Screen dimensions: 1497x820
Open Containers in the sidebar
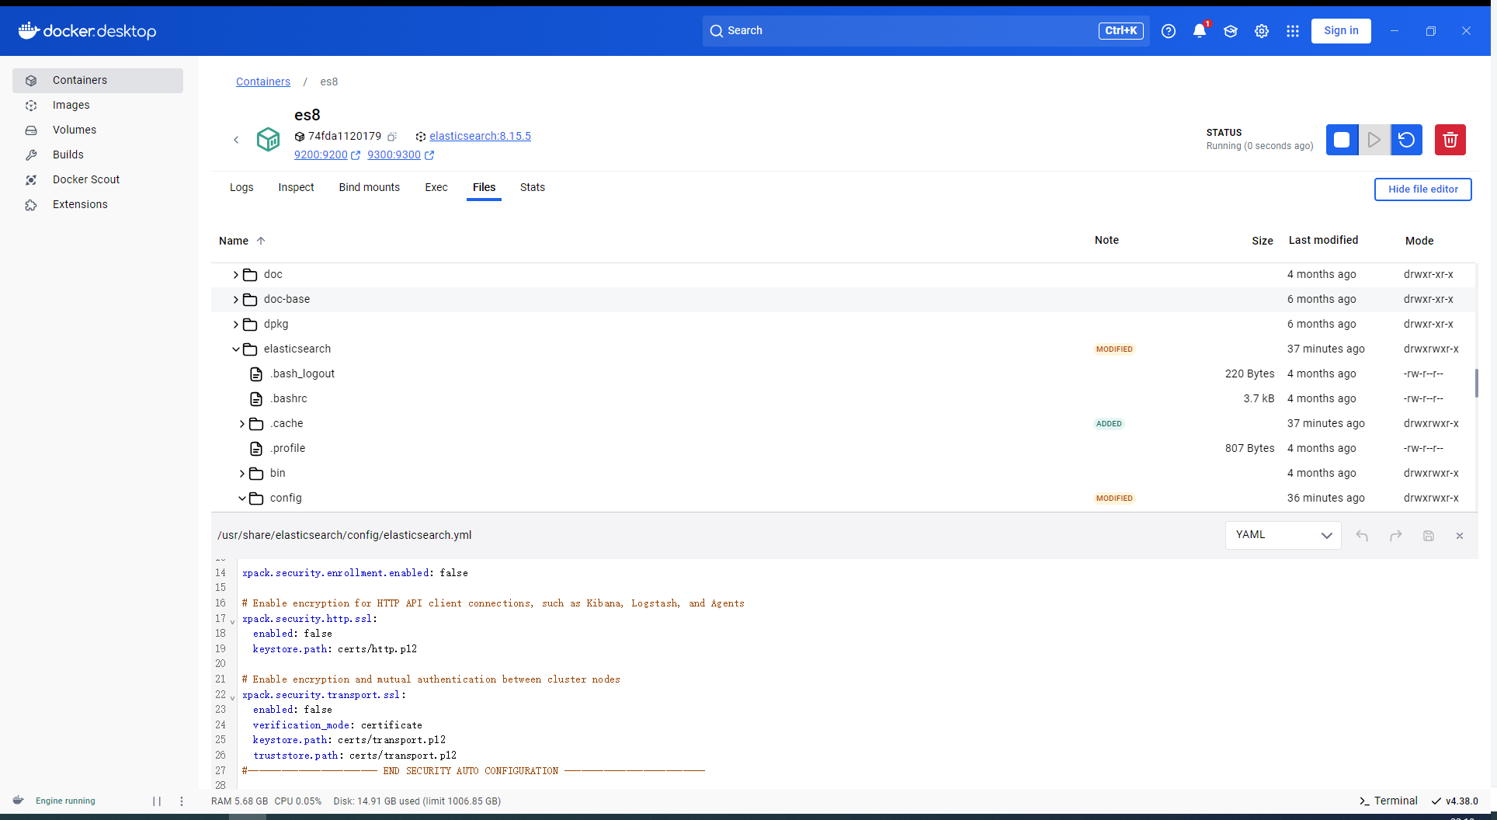coord(98,81)
